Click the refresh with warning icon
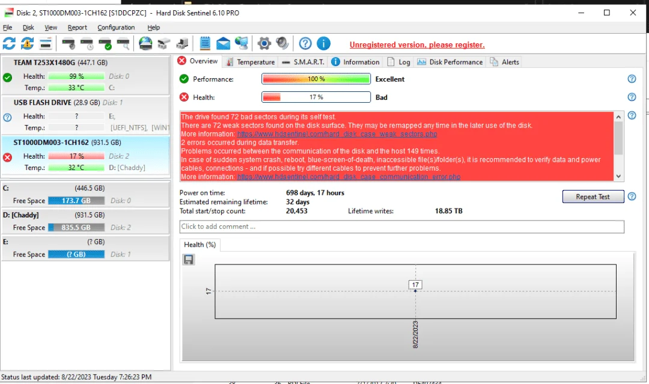The image size is (649, 384). click(27, 43)
